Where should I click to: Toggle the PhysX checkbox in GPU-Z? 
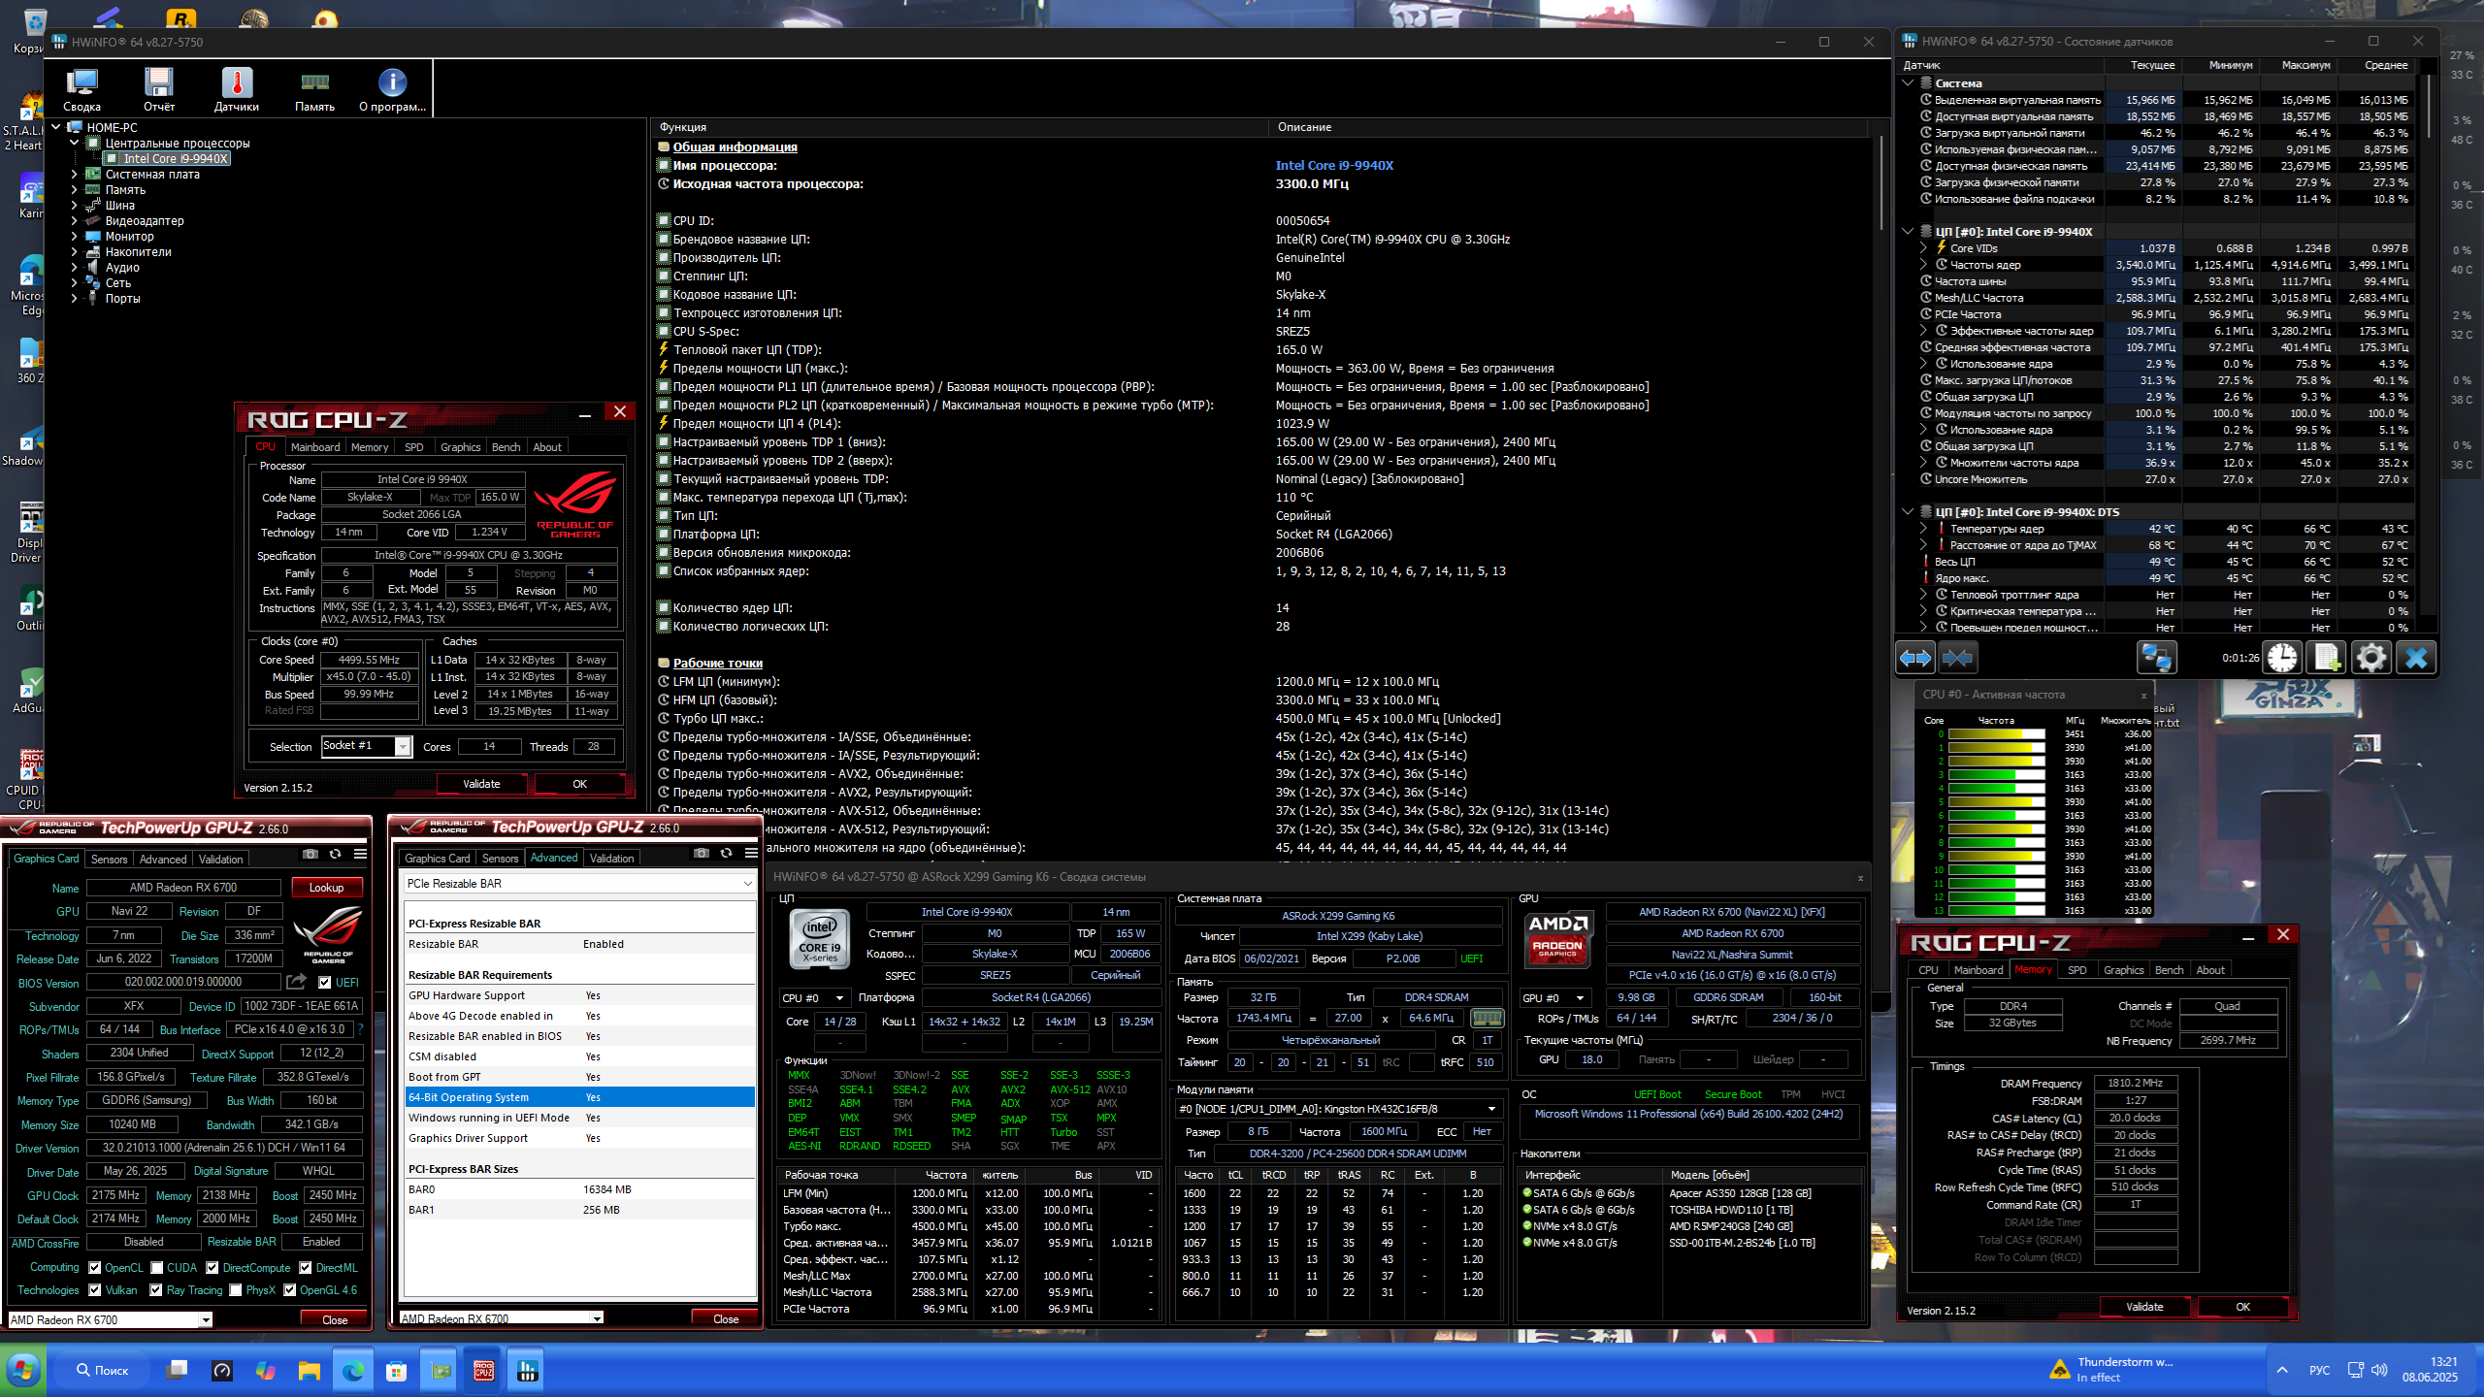236,1290
